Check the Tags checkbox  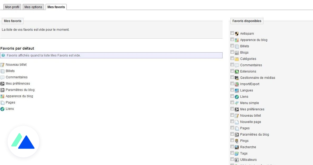point(232,153)
